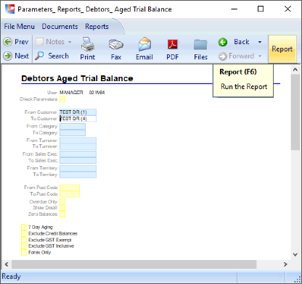Screen dimensions: 302x284
Task: Maximize the window
Action: 261,9
